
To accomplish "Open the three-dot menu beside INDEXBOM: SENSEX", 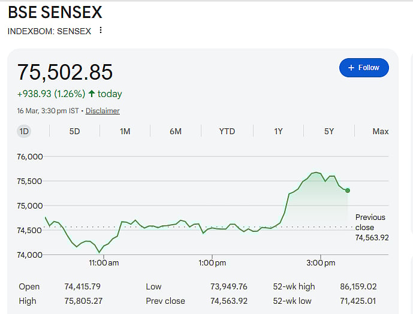I will point(101,31).
